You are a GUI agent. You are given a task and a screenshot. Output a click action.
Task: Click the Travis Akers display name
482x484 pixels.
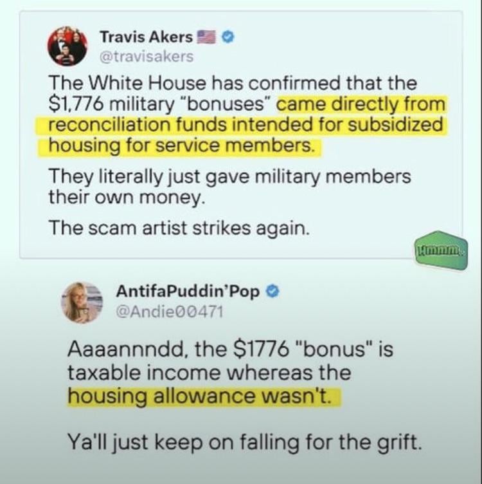pyautogui.click(x=147, y=37)
